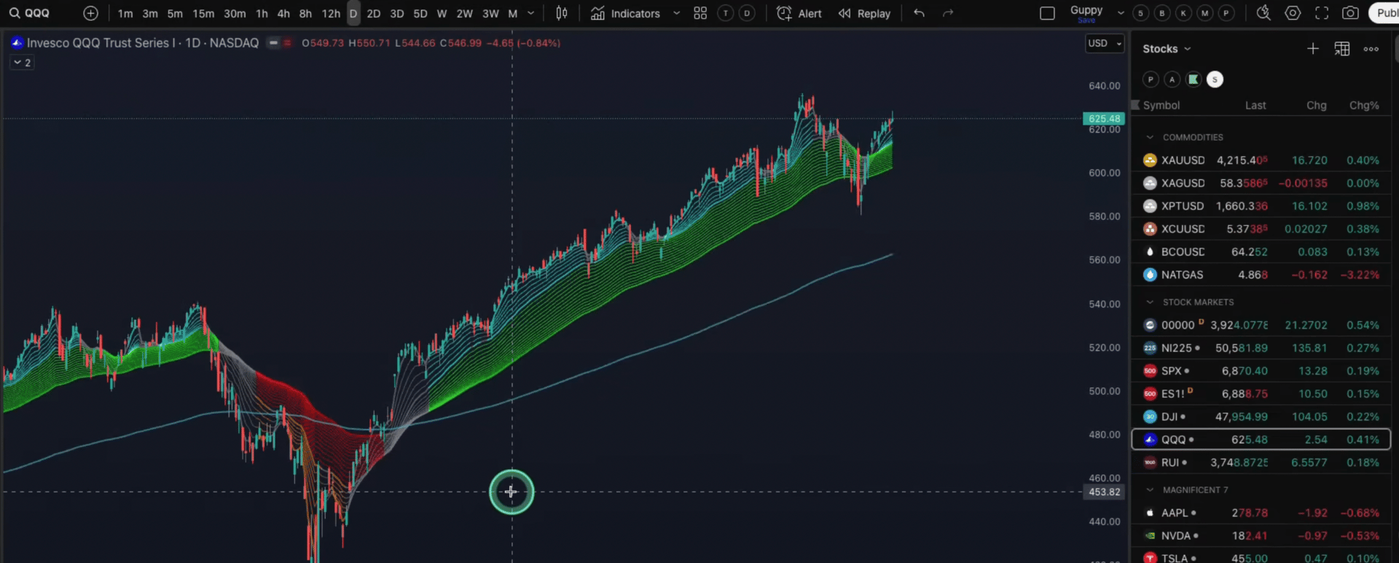Undo the last chart action

[x=919, y=13]
